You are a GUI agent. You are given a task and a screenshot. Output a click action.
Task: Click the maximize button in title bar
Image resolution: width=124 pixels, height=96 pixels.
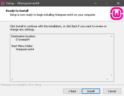(x=107, y=3)
